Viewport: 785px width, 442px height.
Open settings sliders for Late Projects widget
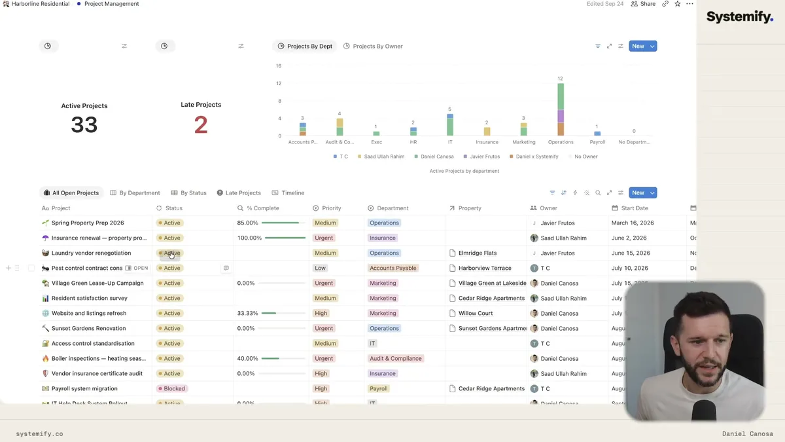241,46
